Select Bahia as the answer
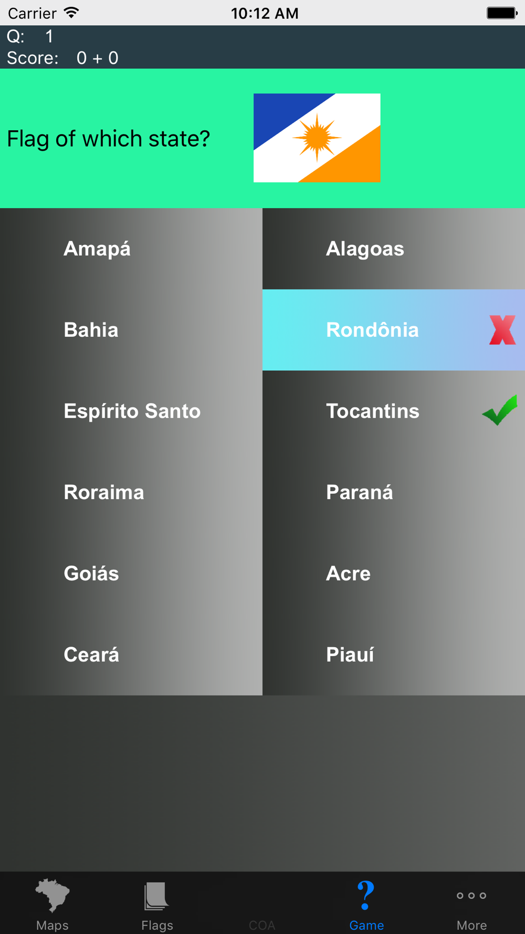525x934 pixels. pyautogui.click(x=131, y=330)
